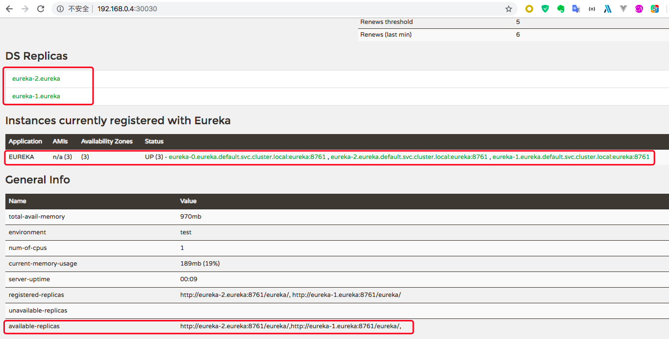The width and height of the screenshot is (669, 339).
Task: Click the n/a (3) AMIs cell
Action: [x=62, y=157]
